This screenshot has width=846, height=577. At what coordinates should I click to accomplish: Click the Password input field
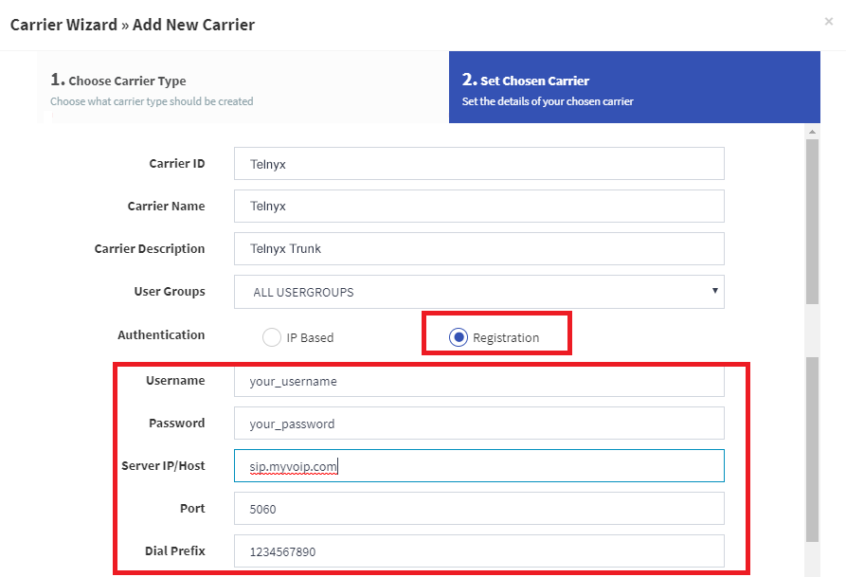(479, 424)
